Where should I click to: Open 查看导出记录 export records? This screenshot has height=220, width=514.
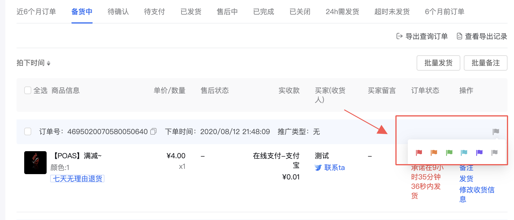[x=482, y=36]
